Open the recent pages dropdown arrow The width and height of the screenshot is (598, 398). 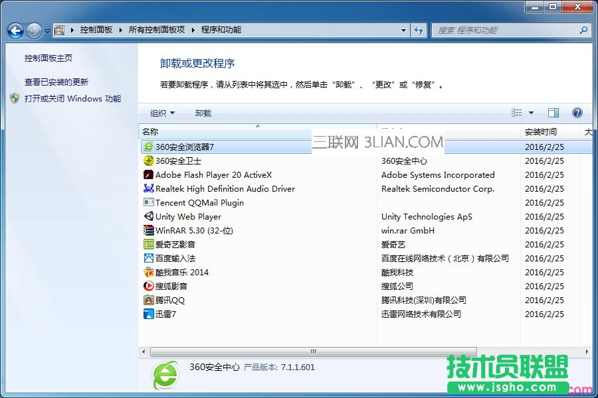tap(47, 31)
